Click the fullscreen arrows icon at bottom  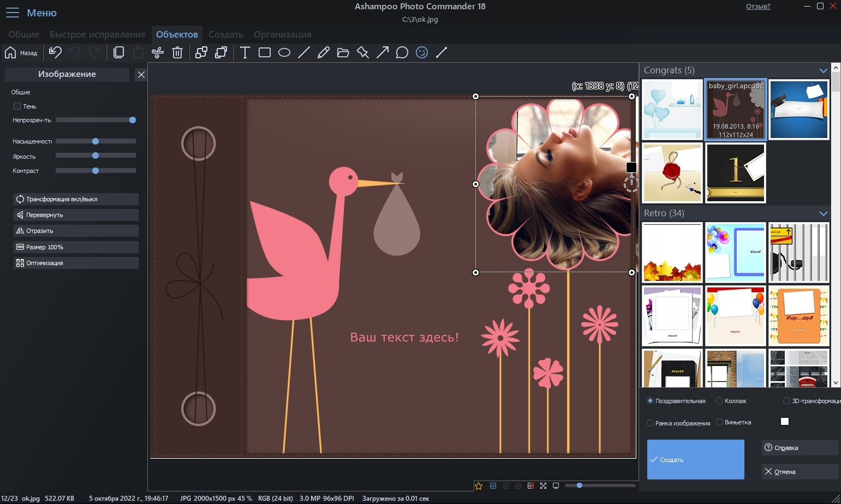(544, 485)
